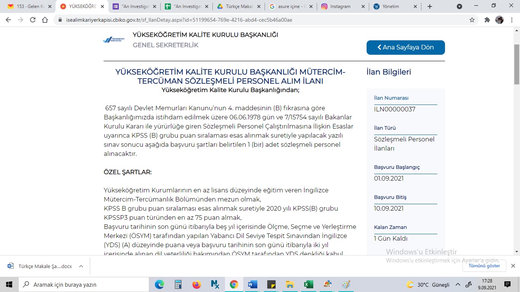This screenshot has height=292, width=520.
Task: Click taskbar search box 'Aramak için buraya yazın'
Action: (x=84, y=284)
